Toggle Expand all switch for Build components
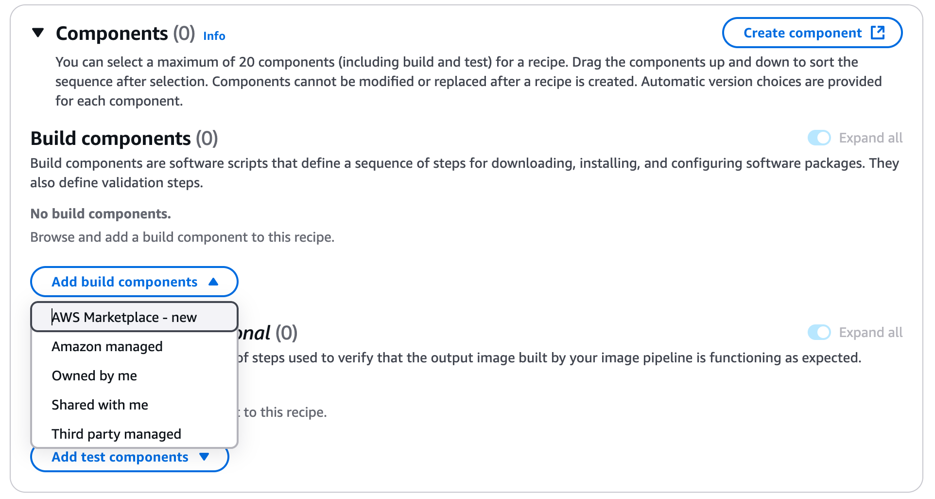The height and width of the screenshot is (499, 935). coord(819,138)
